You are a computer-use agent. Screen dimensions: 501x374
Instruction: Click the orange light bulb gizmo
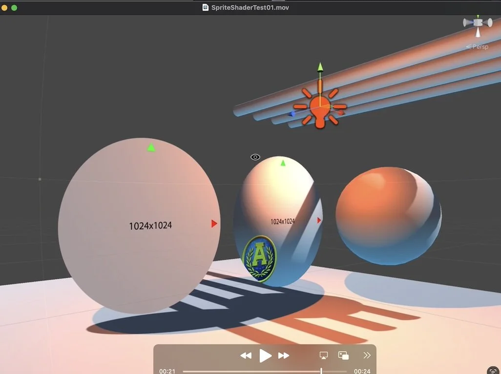[320, 108]
